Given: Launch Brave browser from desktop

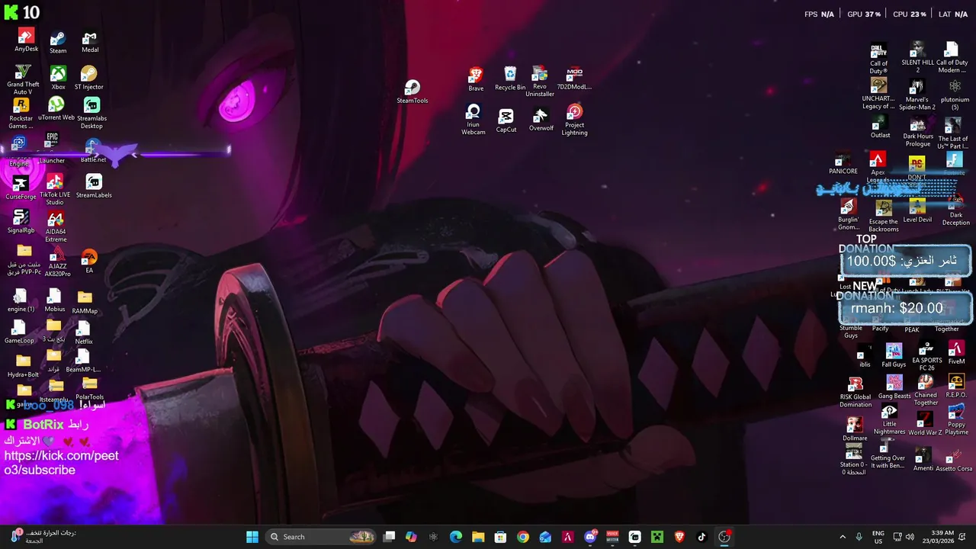Looking at the screenshot, I should 476,79.
